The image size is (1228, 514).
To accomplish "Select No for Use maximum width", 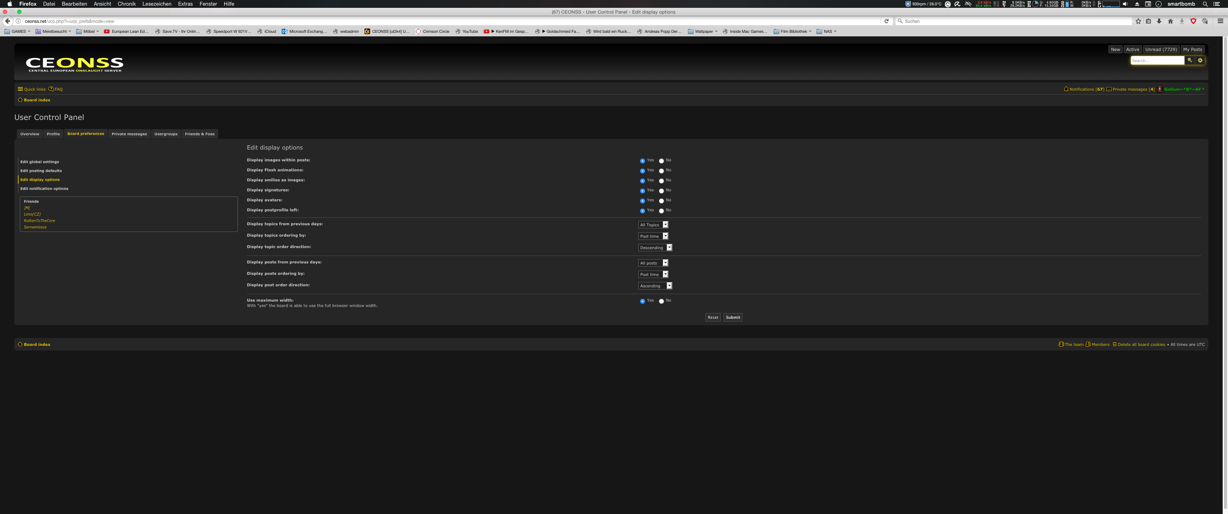I will 661,301.
